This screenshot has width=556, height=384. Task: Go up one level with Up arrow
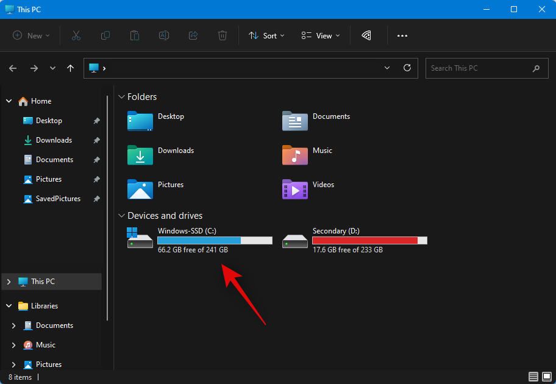[x=71, y=68]
